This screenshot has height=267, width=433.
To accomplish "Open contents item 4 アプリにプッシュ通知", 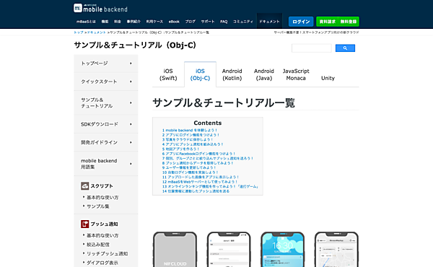I will pos(193,144).
